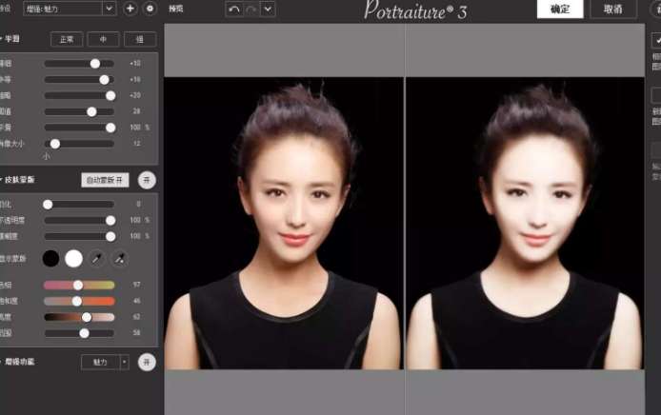Click the 羽化 value 0
This screenshot has width=661, height=415.
[x=138, y=204]
